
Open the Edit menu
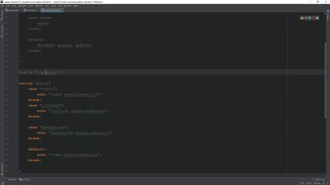tap(8, 6)
